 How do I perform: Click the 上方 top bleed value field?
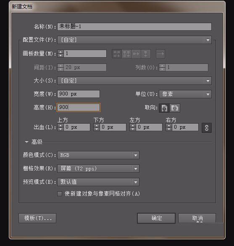pyautogui.click(x=77, y=127)
